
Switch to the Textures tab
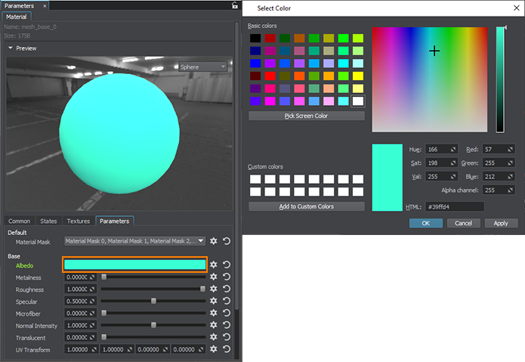(x=78, y=221)
